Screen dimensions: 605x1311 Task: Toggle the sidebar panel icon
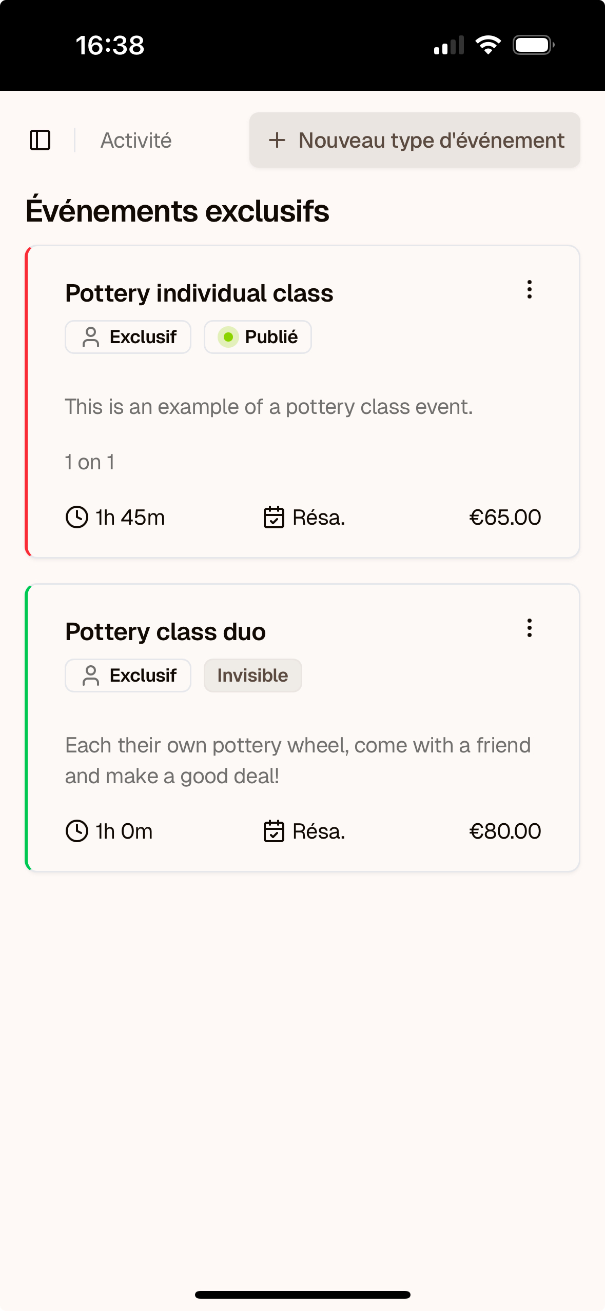[40, 140]
